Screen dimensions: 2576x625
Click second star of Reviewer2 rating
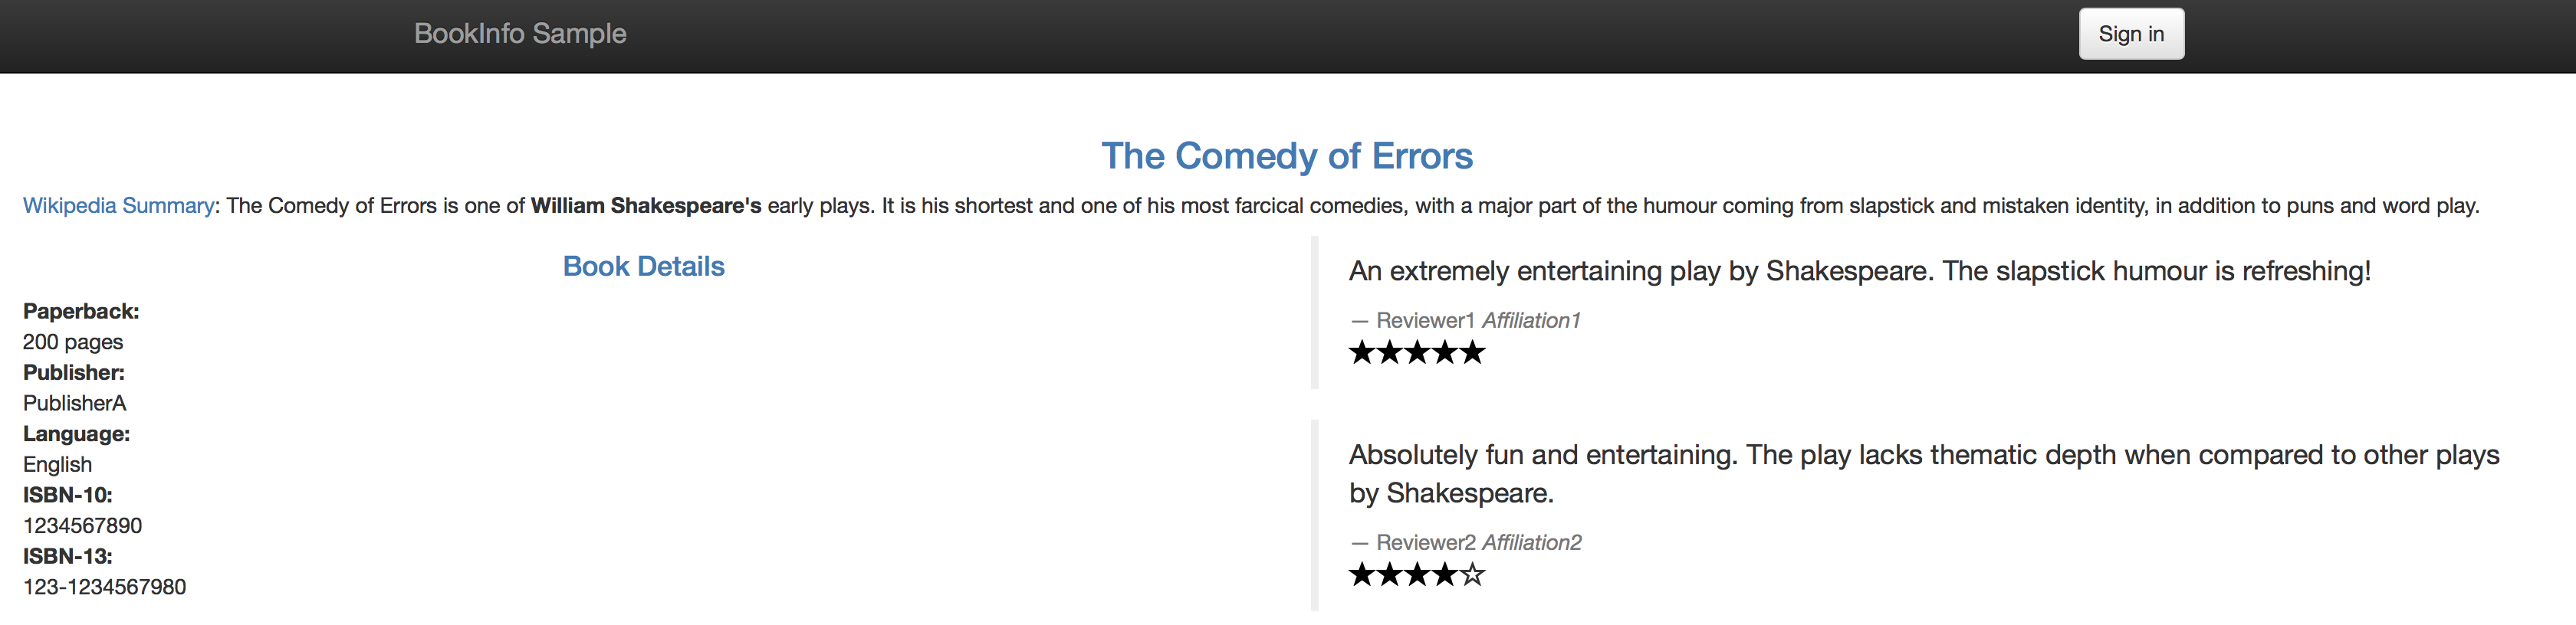point(1390,574)
